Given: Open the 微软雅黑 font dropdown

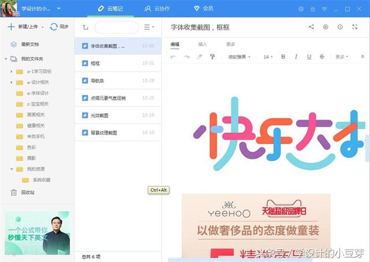Looking at the screenshot, I should point(239,57).
